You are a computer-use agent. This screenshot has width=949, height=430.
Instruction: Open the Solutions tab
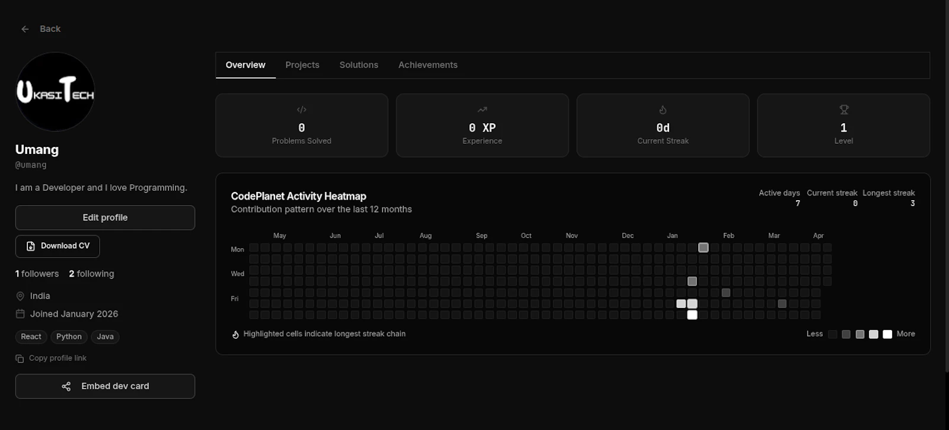click(x=359, y=65)
